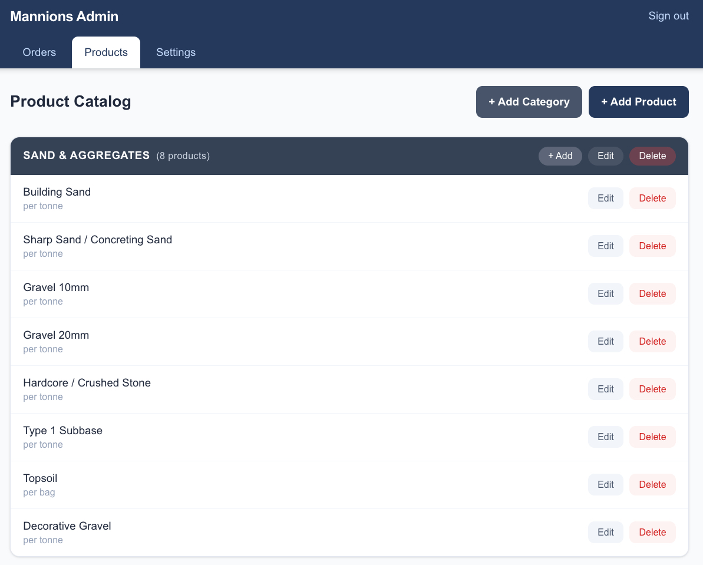Click the Mannions Admin header title
Screen dimensions: 703x565
click(64, 16)
